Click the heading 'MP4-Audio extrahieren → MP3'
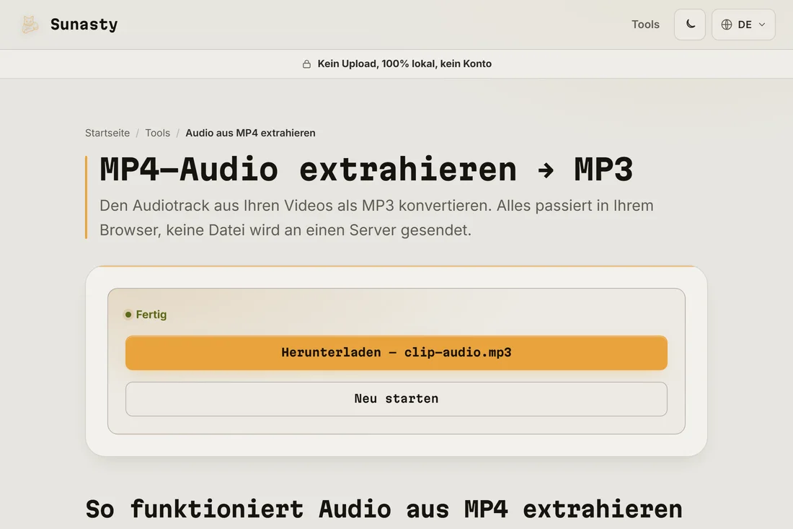This screenshot has height=529, width=793. click(x=366, y=169)
